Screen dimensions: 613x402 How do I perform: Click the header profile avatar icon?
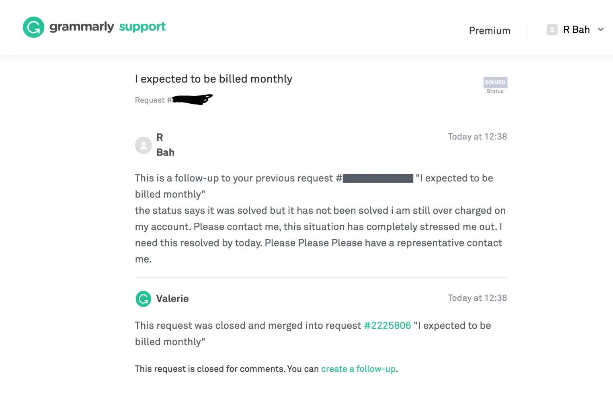(x=552, y=30)
